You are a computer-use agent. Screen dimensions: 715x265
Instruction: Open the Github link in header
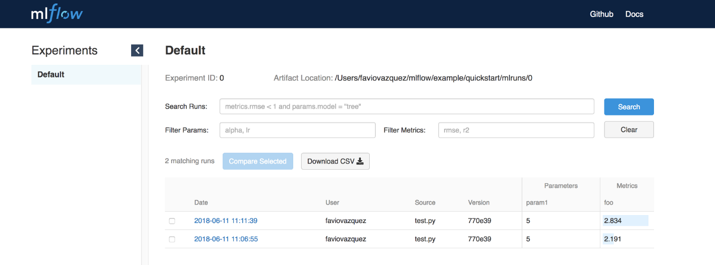(601, 14)
